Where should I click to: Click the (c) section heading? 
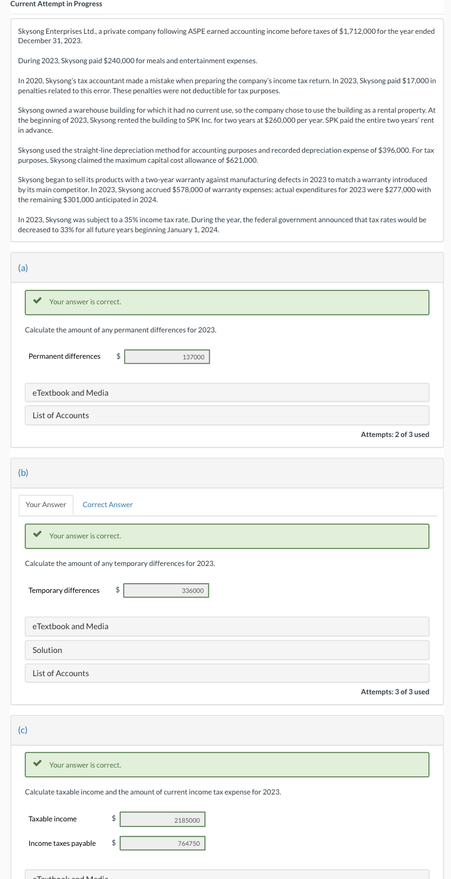coord(23,729)
